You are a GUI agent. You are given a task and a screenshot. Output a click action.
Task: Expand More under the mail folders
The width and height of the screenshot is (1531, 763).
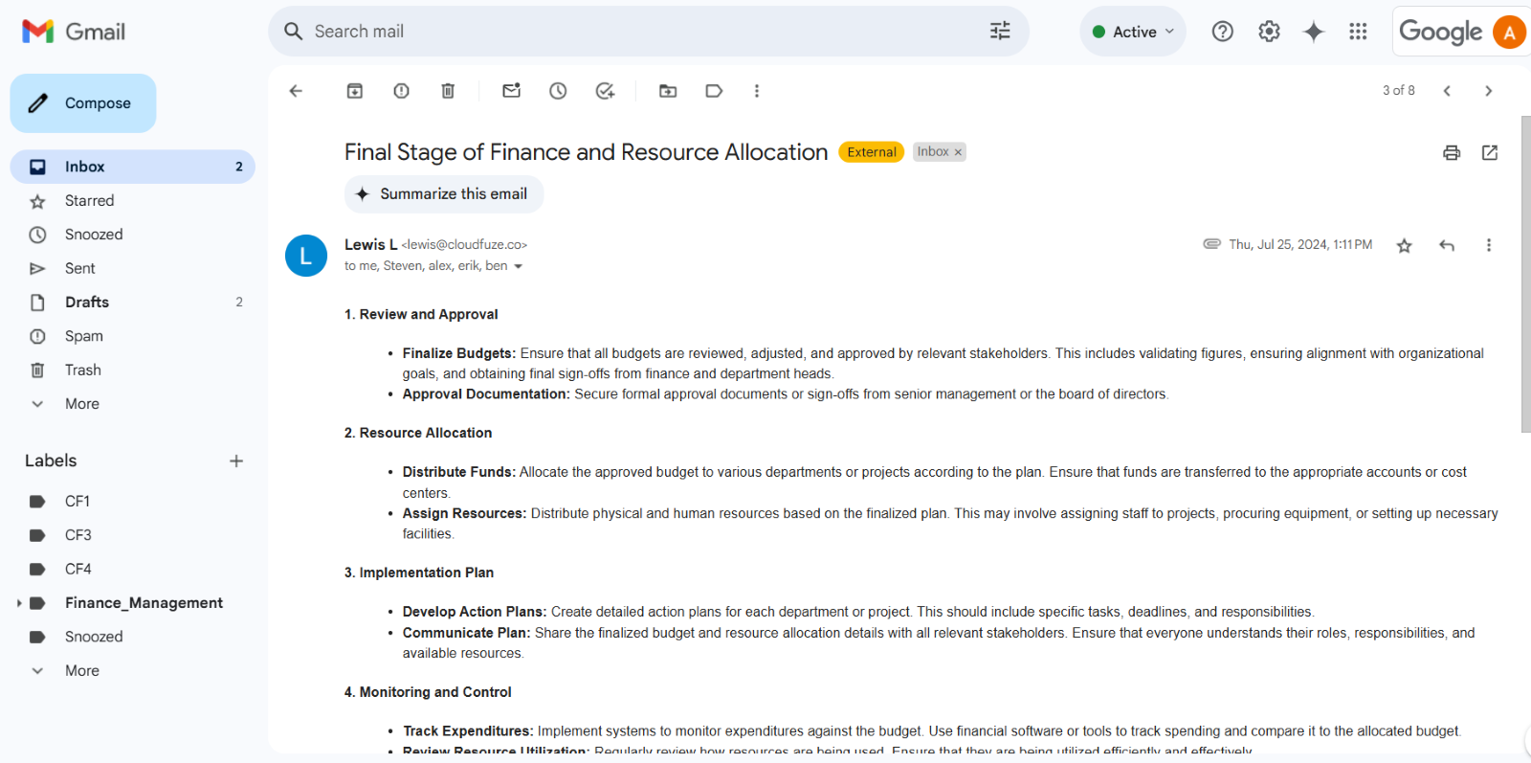[x=81, y=404]
